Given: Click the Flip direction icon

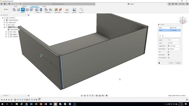Looking at the screenshot, I should [169, 52].
